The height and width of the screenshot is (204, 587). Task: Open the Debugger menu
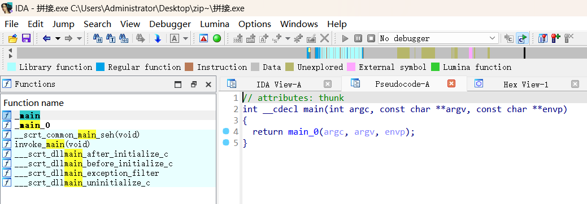[170, 24]
